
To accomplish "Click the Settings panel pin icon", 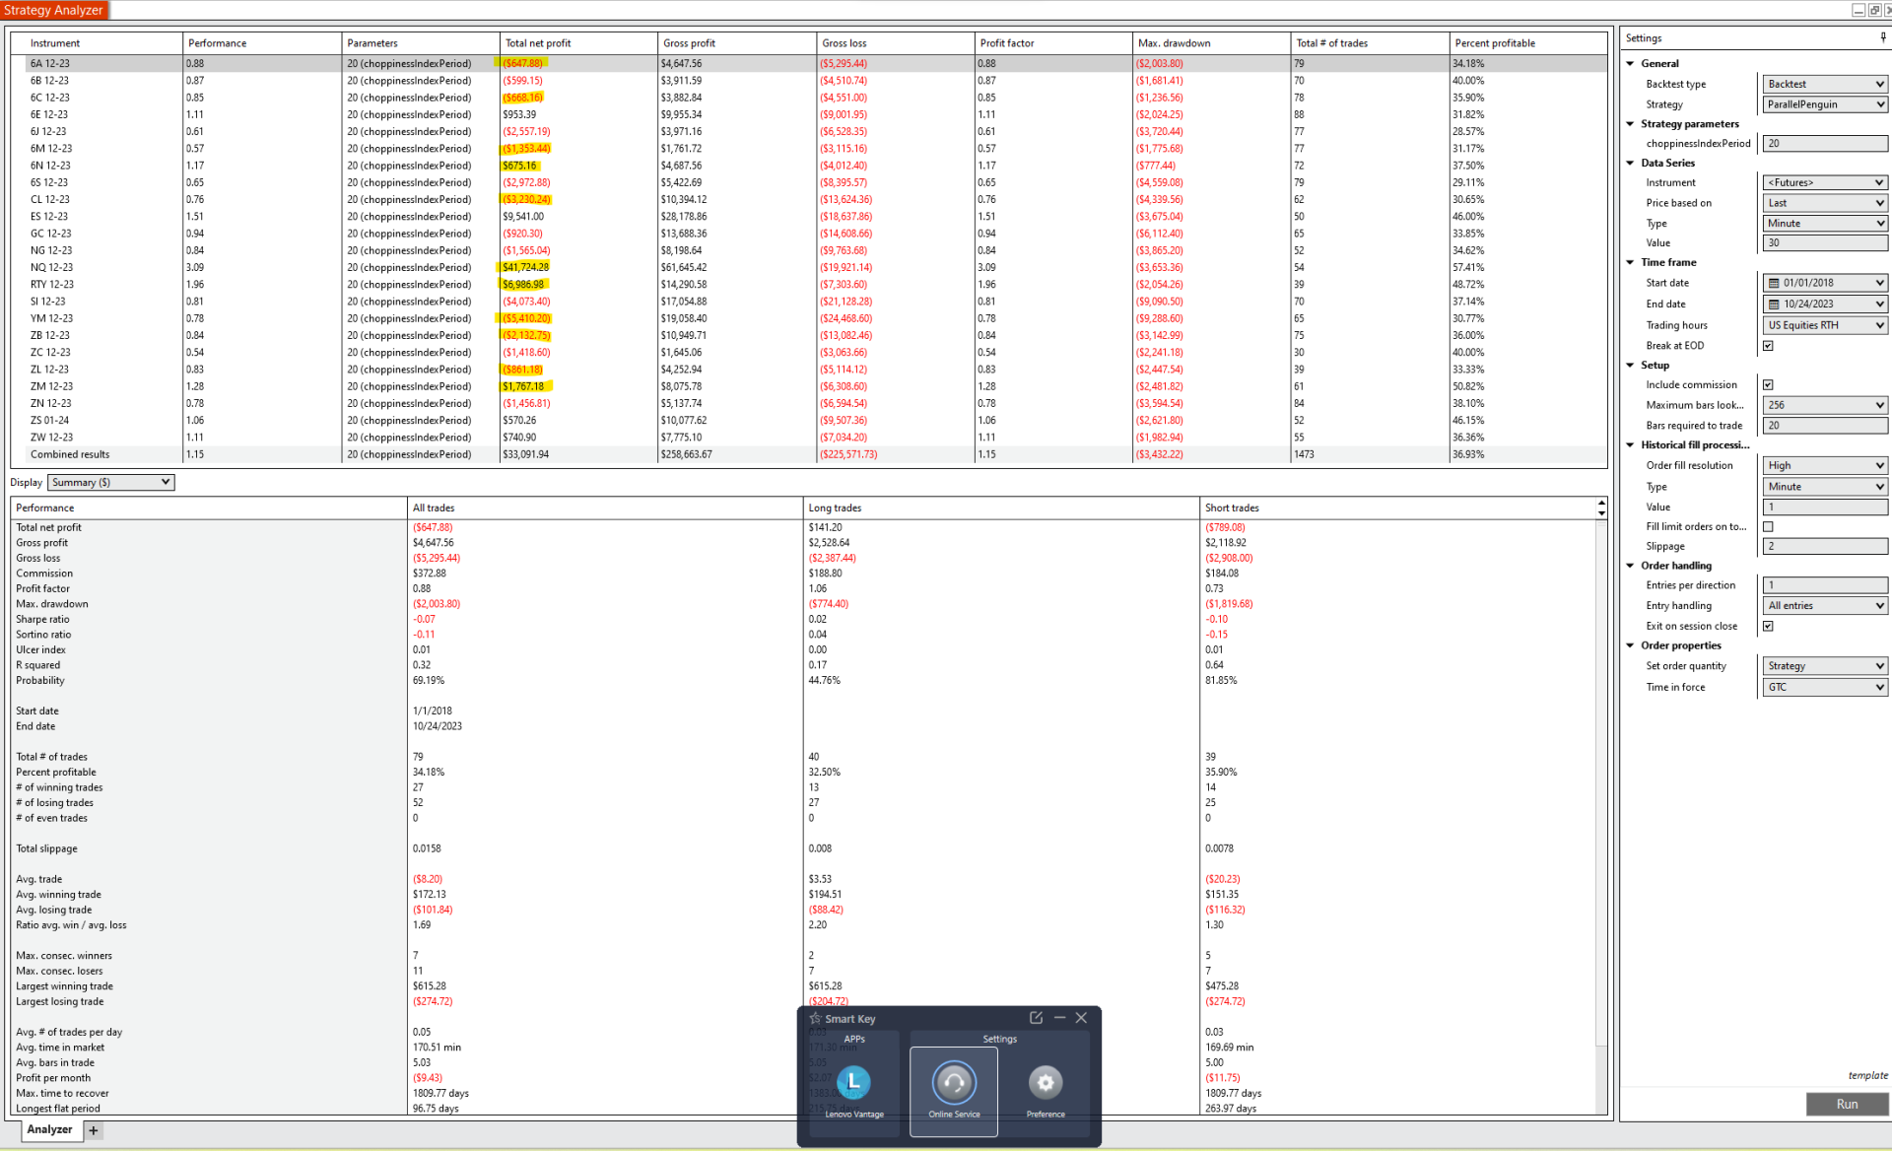I will coord(1883,37).
